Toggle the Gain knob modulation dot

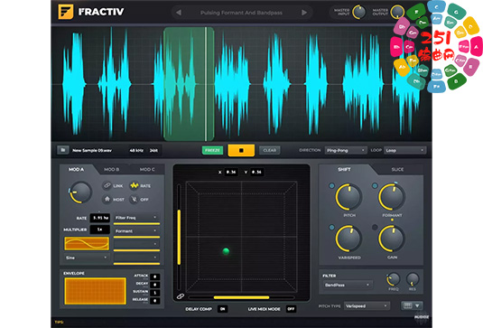(375, 227)
